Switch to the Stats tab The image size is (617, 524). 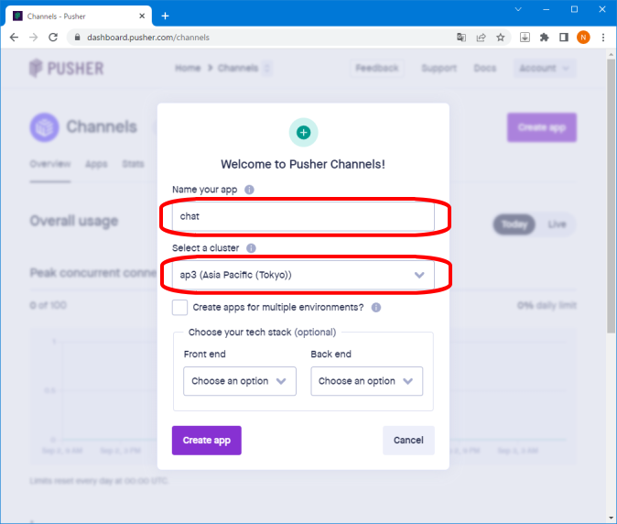133,164
